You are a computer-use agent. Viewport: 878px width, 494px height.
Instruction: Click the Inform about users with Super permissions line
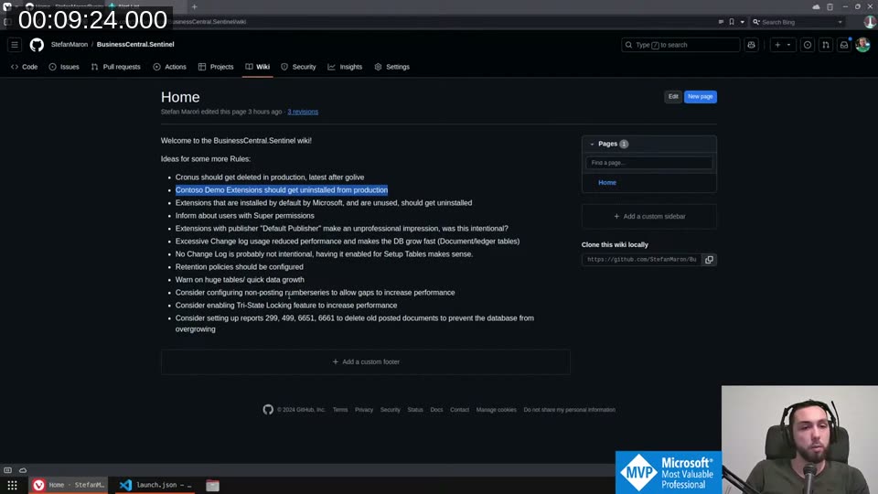click(x=245, y=216)
